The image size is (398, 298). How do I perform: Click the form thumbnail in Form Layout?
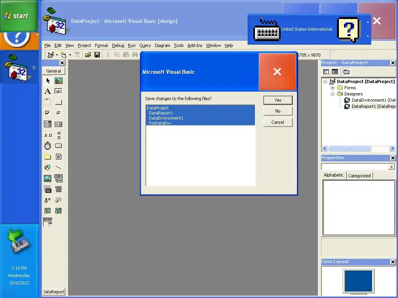(358, 281)
